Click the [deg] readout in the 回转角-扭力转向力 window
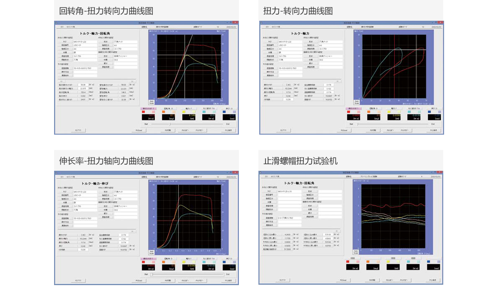 coord(169,117)
